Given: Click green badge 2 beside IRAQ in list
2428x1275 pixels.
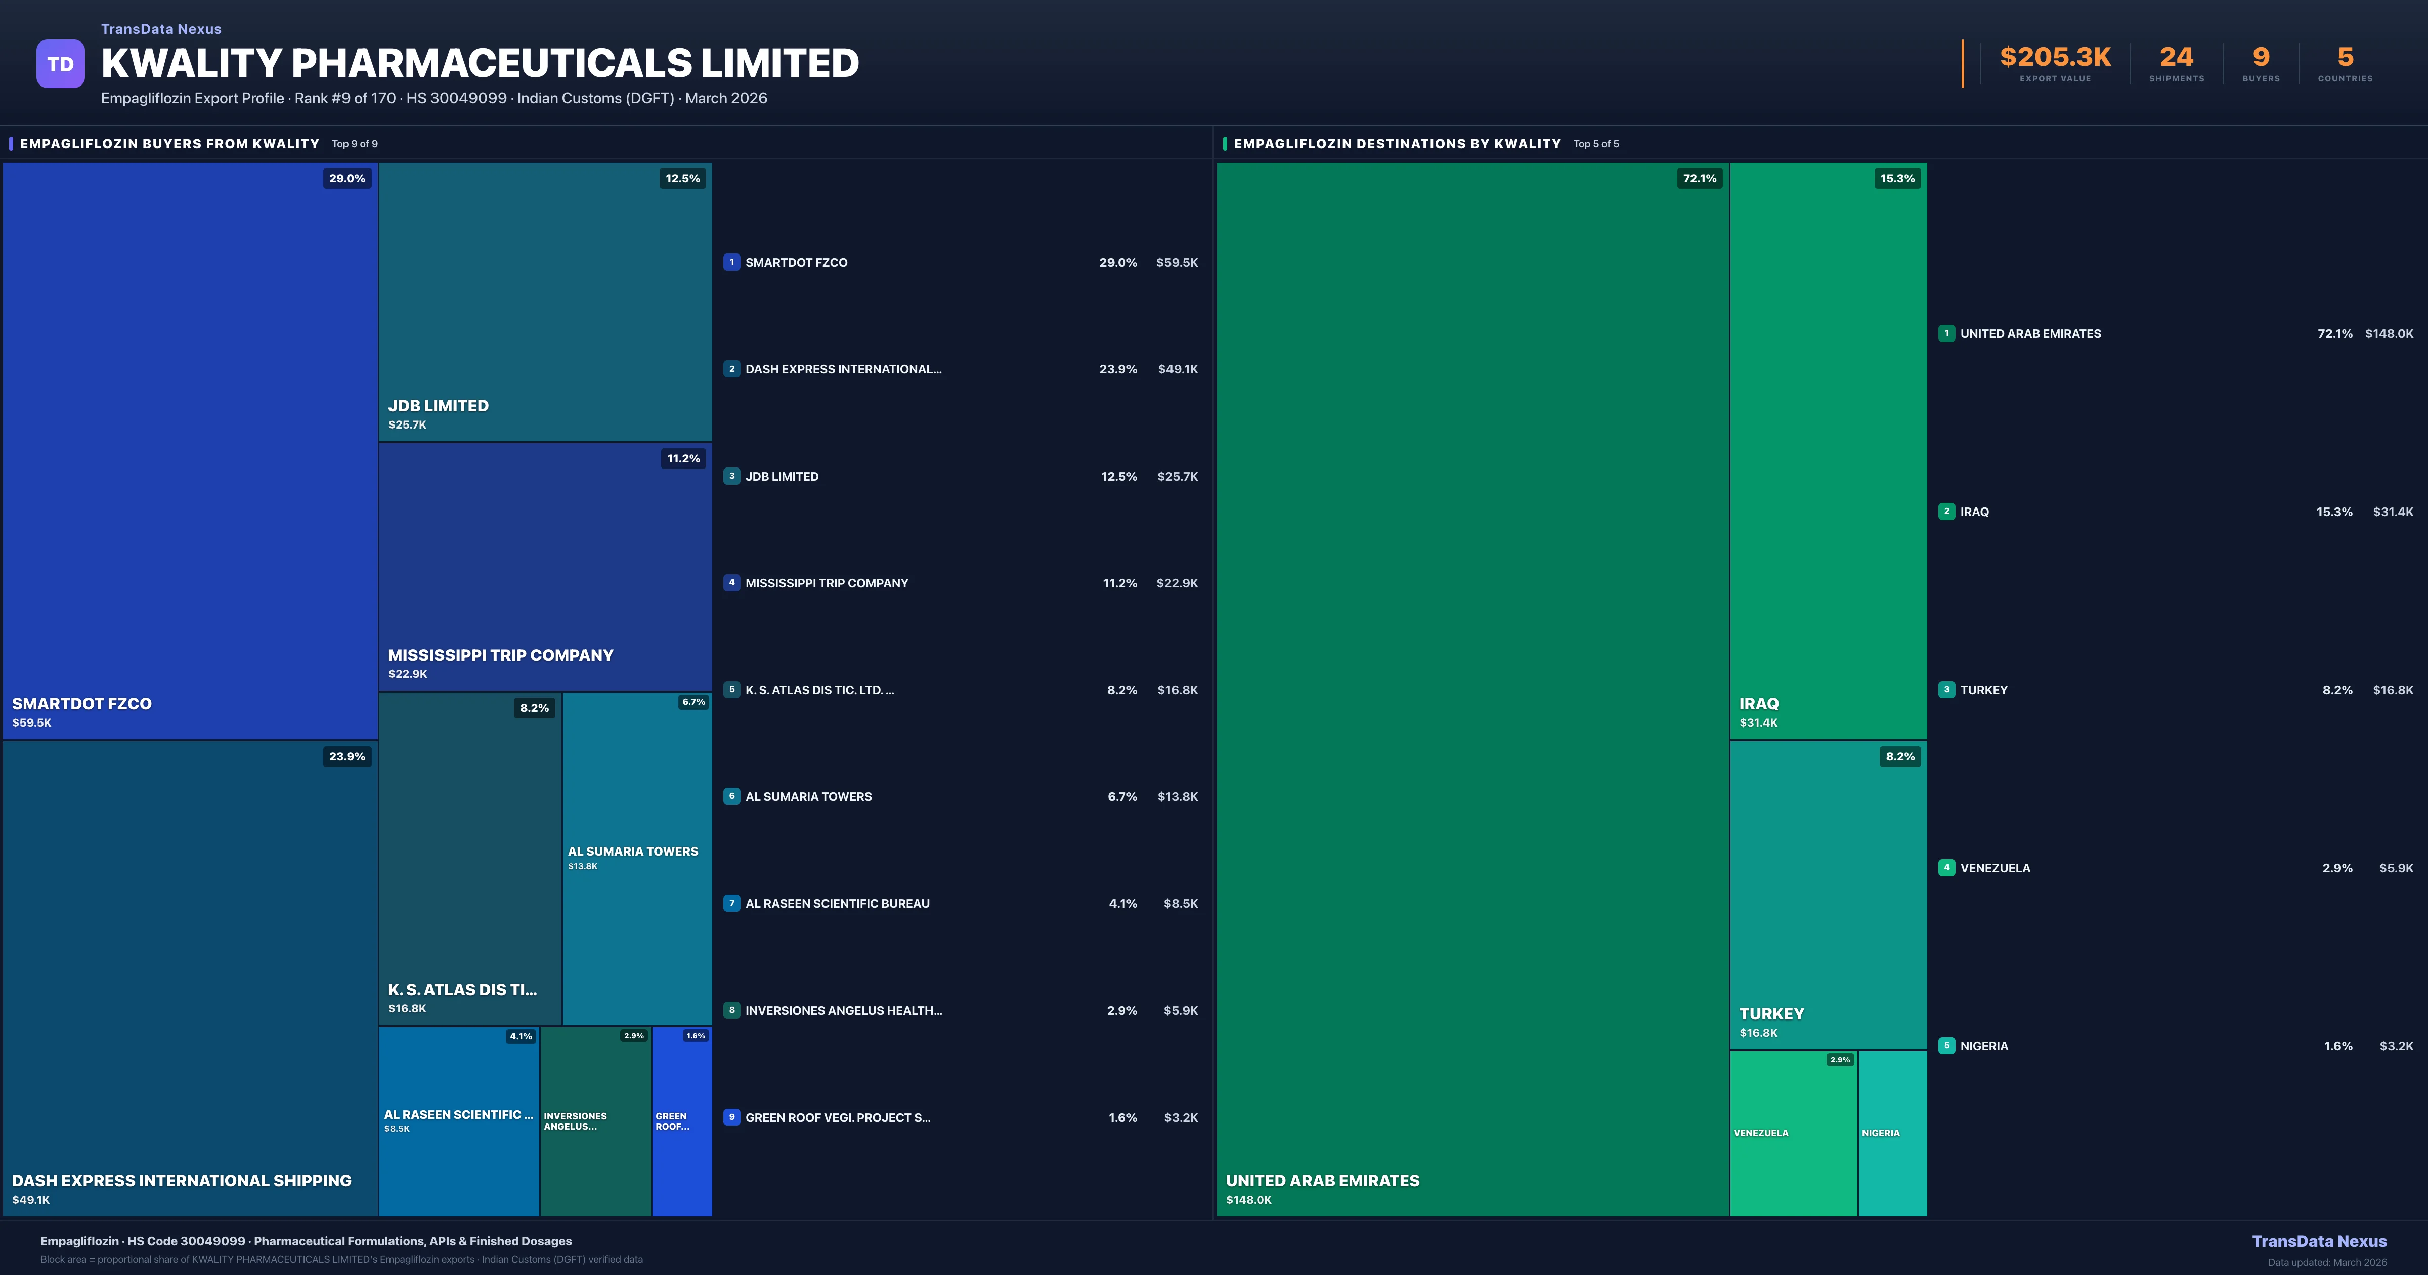Looking at the screenshot, I should click(1946, 511).
